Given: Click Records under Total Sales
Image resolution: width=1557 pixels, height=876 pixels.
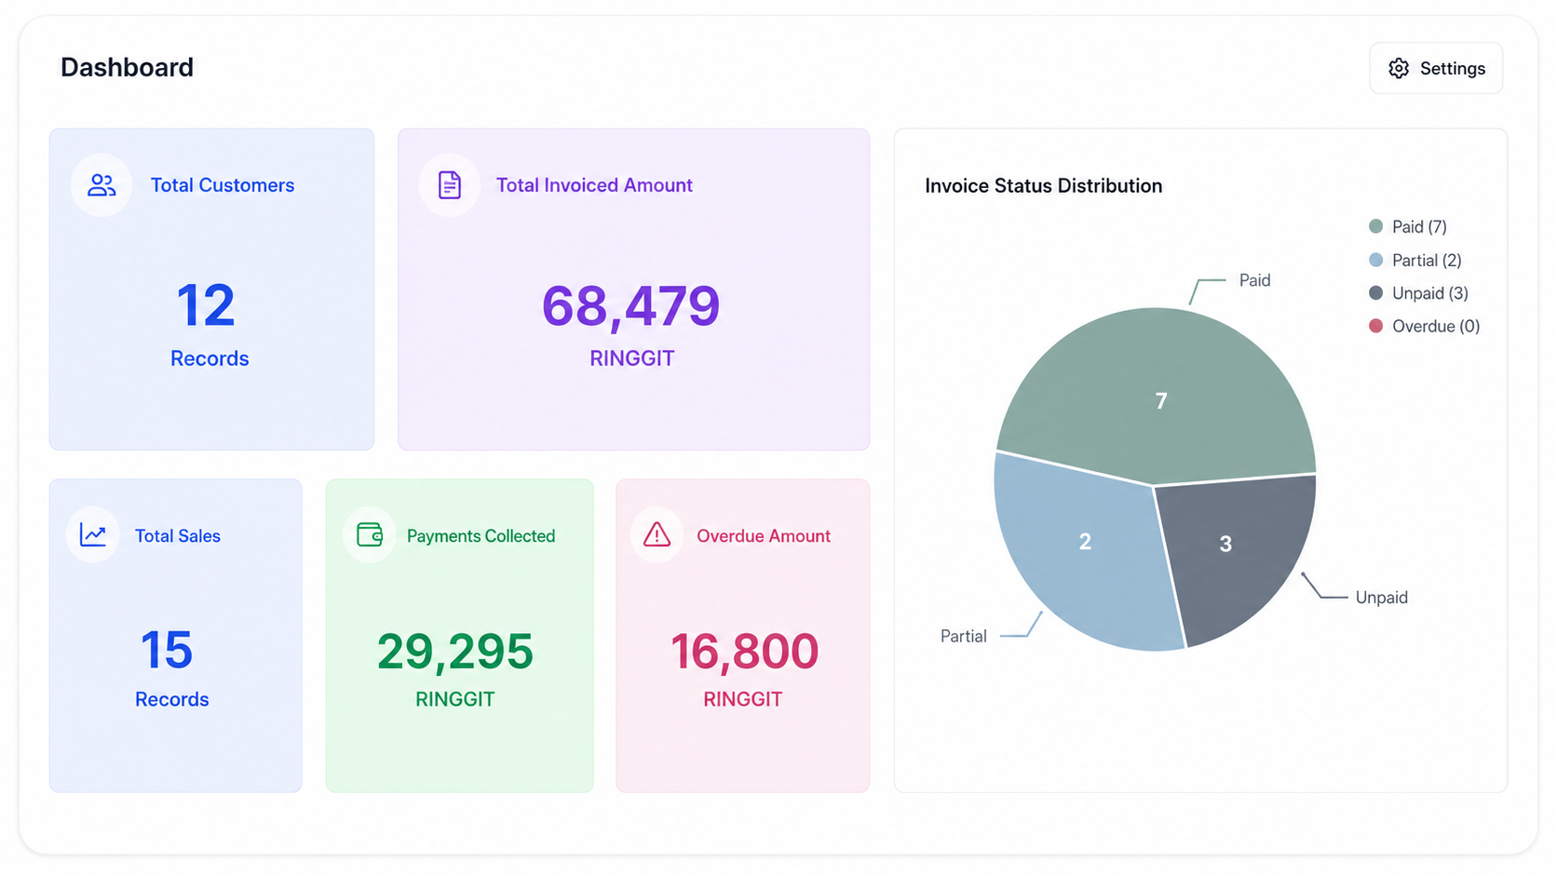Looking at the screenshot, I should click(172, 699).
